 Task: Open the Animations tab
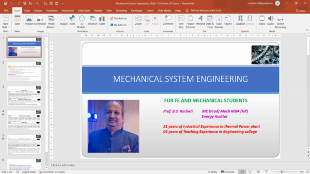[x=68, y=11]
